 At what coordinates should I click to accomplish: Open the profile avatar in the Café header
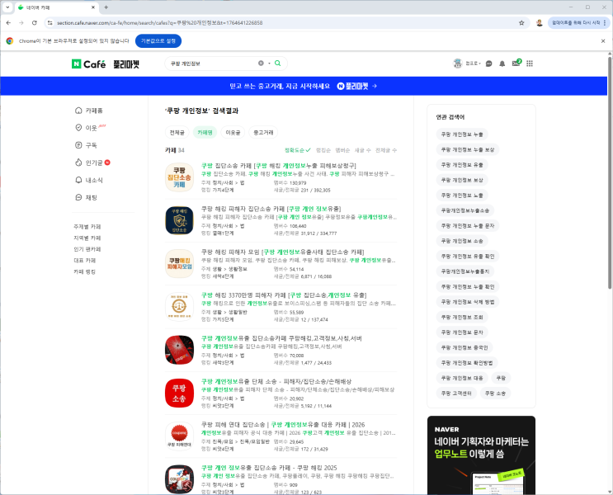458,64
